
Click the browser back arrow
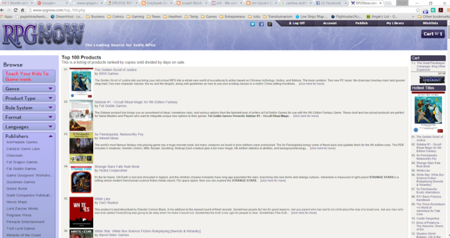click(2, 10)
